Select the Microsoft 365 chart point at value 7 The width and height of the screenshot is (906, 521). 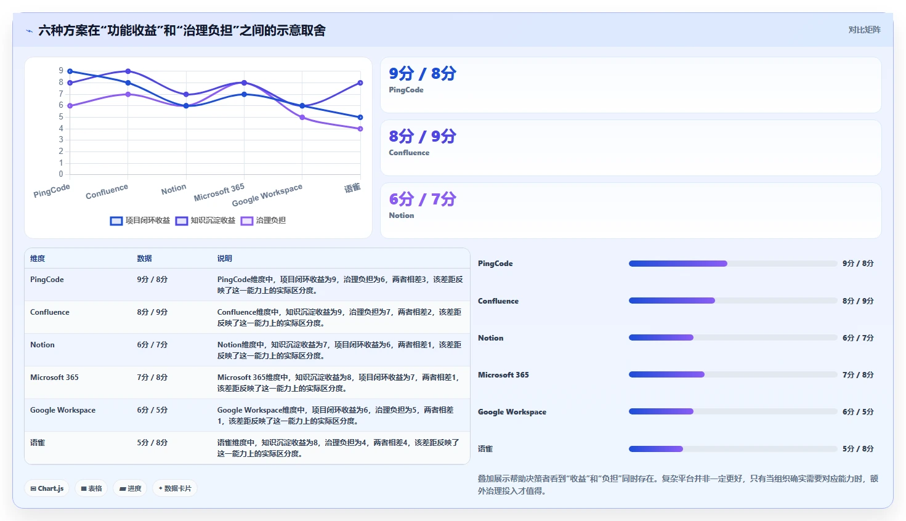click(x=245, y=94)
